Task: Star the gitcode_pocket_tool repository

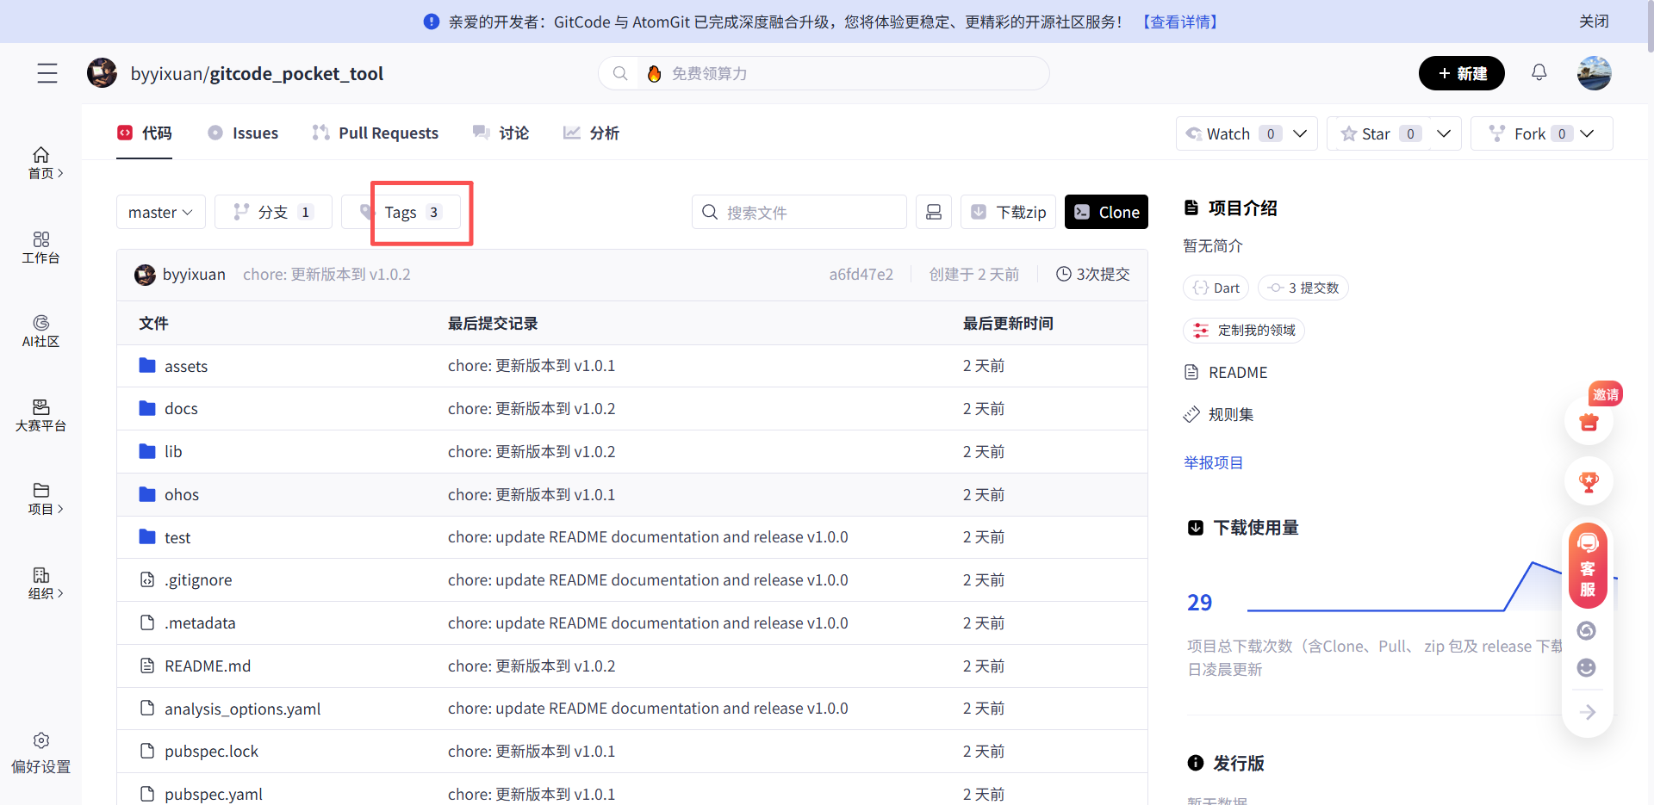Action: point(1375,133)
